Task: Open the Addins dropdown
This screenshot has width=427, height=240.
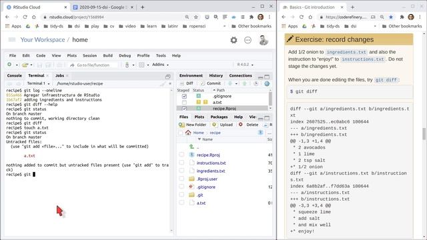Action: [x=160, y=65]
